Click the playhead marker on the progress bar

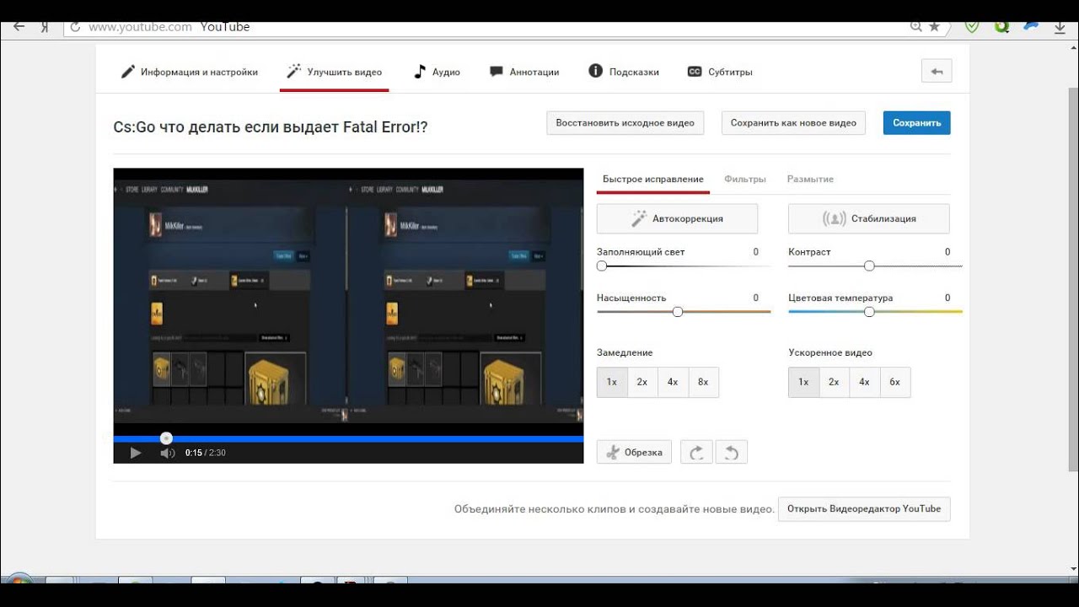(x=166, y=438)
